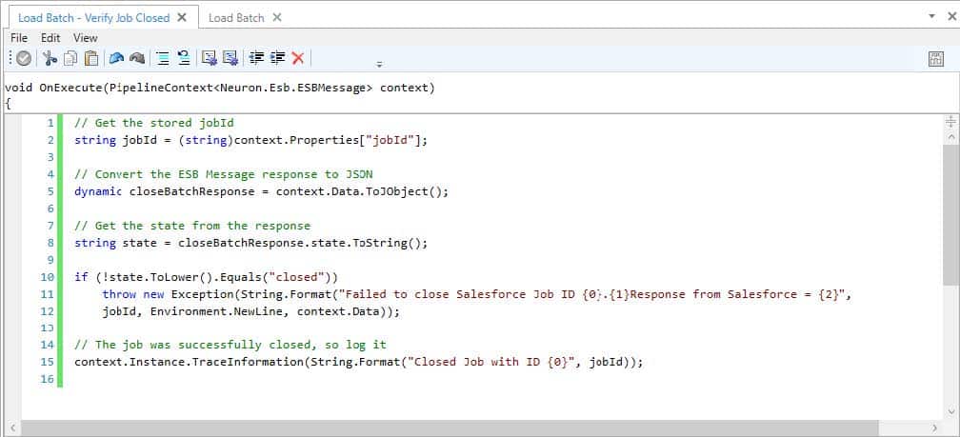Click the Copy icon in toolbar
The image size is (960, 437).
[70, 58]
